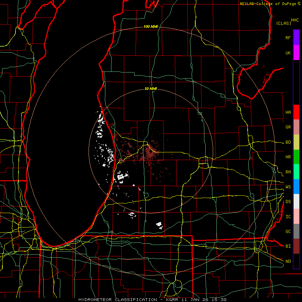Pick the WS blue legend swatch
The height and width of the screenshot is (302, 302).
pos(296,187)
